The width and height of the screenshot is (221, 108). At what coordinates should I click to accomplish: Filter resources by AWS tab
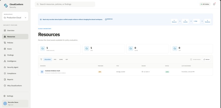tap(55, 59)
